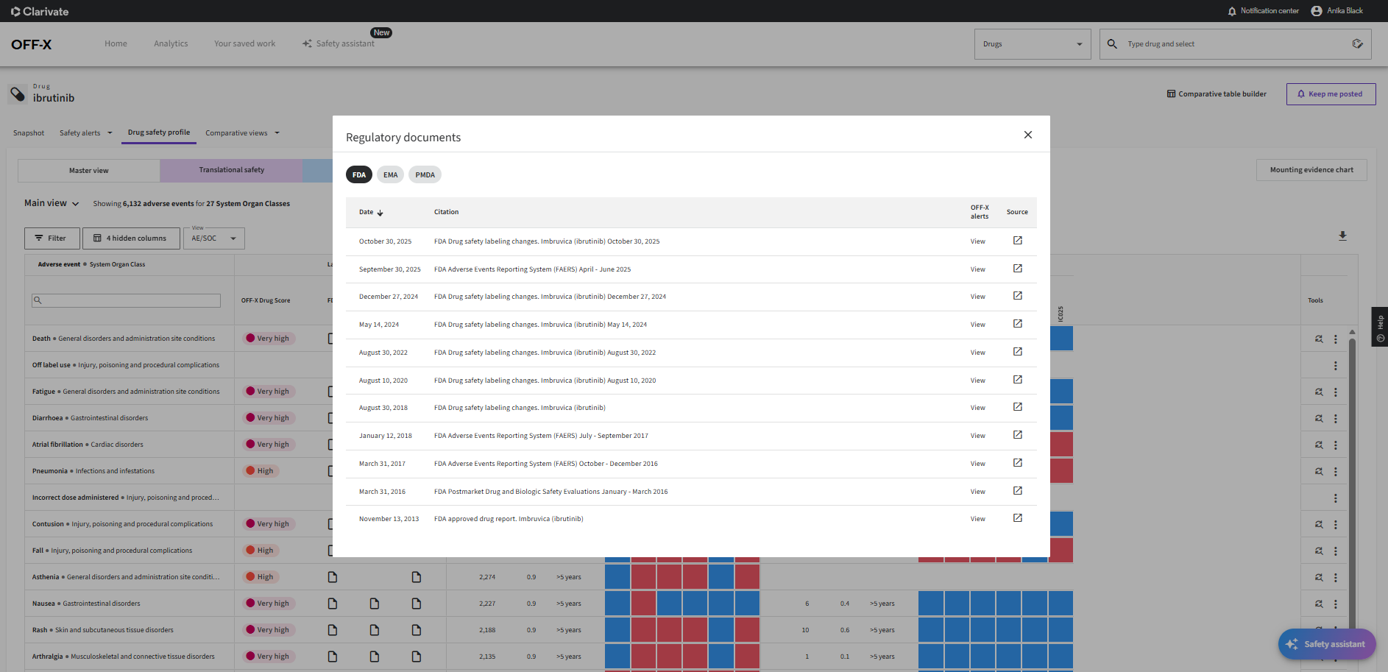Show the 4 hidden columns
This screenshot has height=672, width=1388.
(130, 238)
